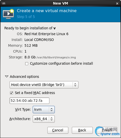Click inside the MAC address text field
Screen dimensions: 121x138
pos(29,101)
